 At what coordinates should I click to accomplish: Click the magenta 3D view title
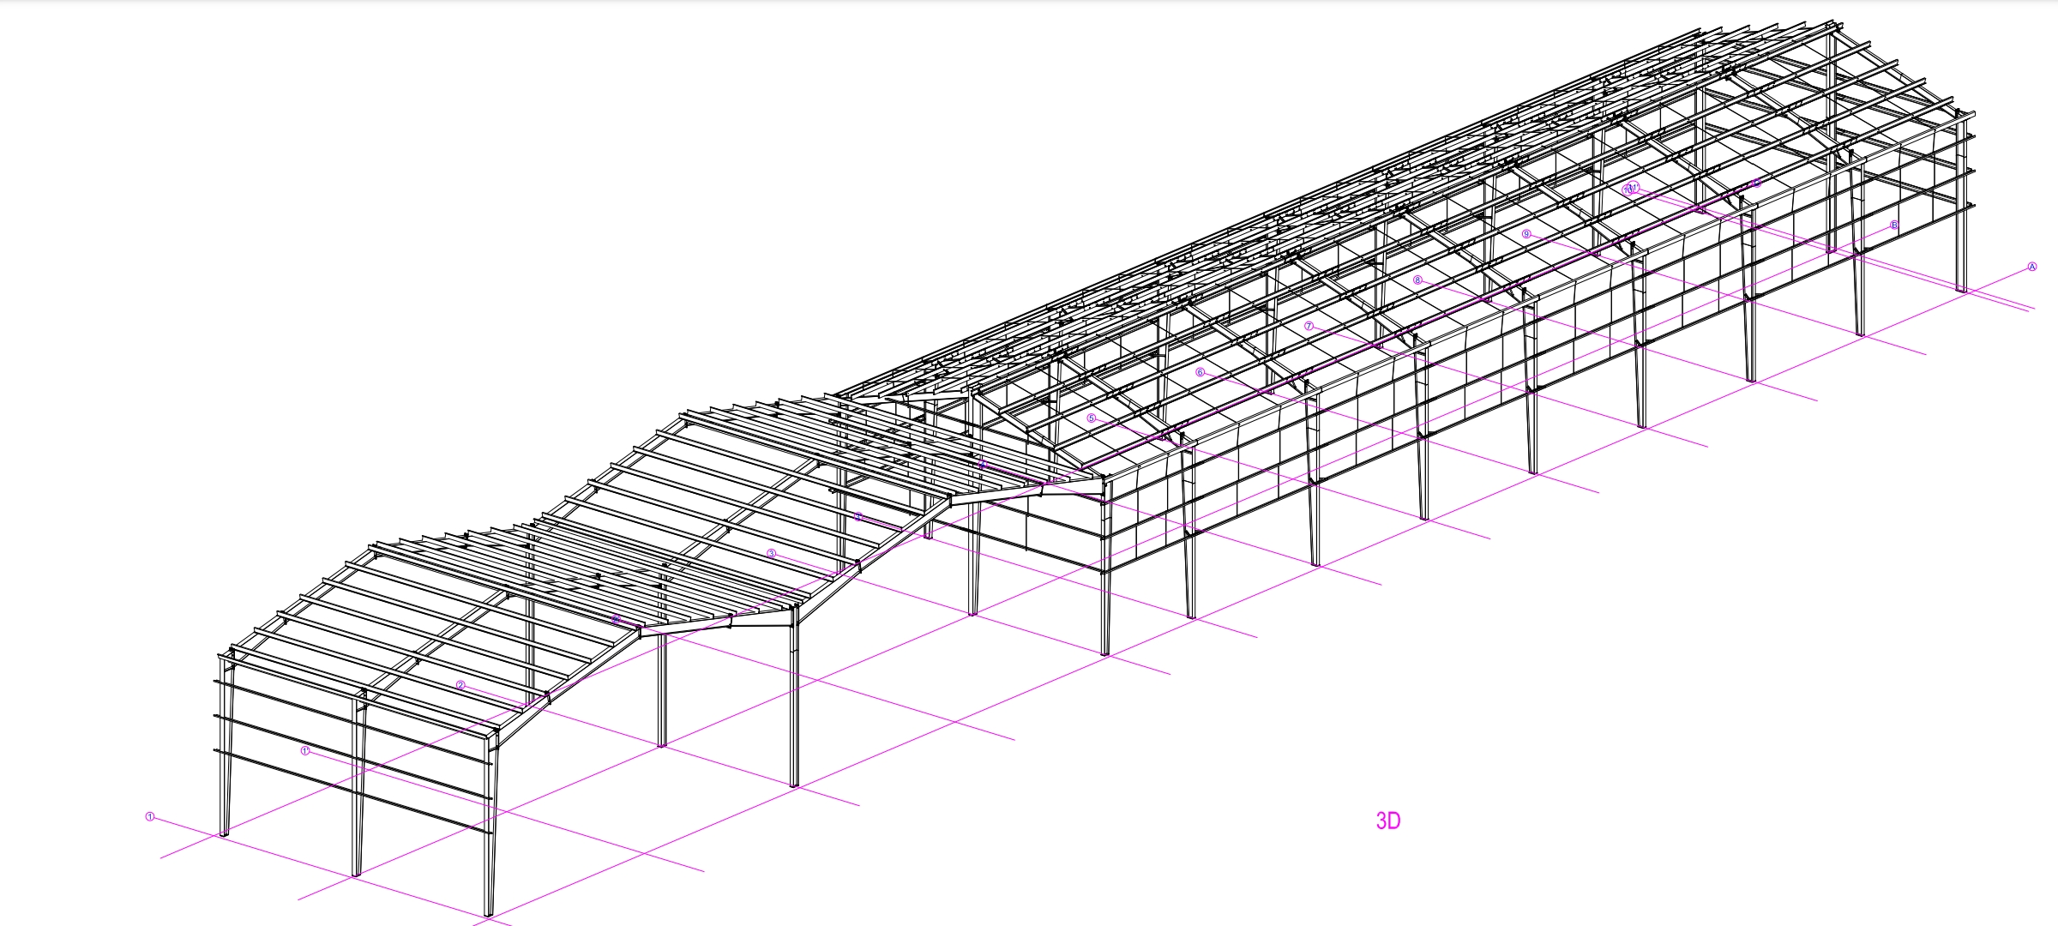(x=1388, y=821)
